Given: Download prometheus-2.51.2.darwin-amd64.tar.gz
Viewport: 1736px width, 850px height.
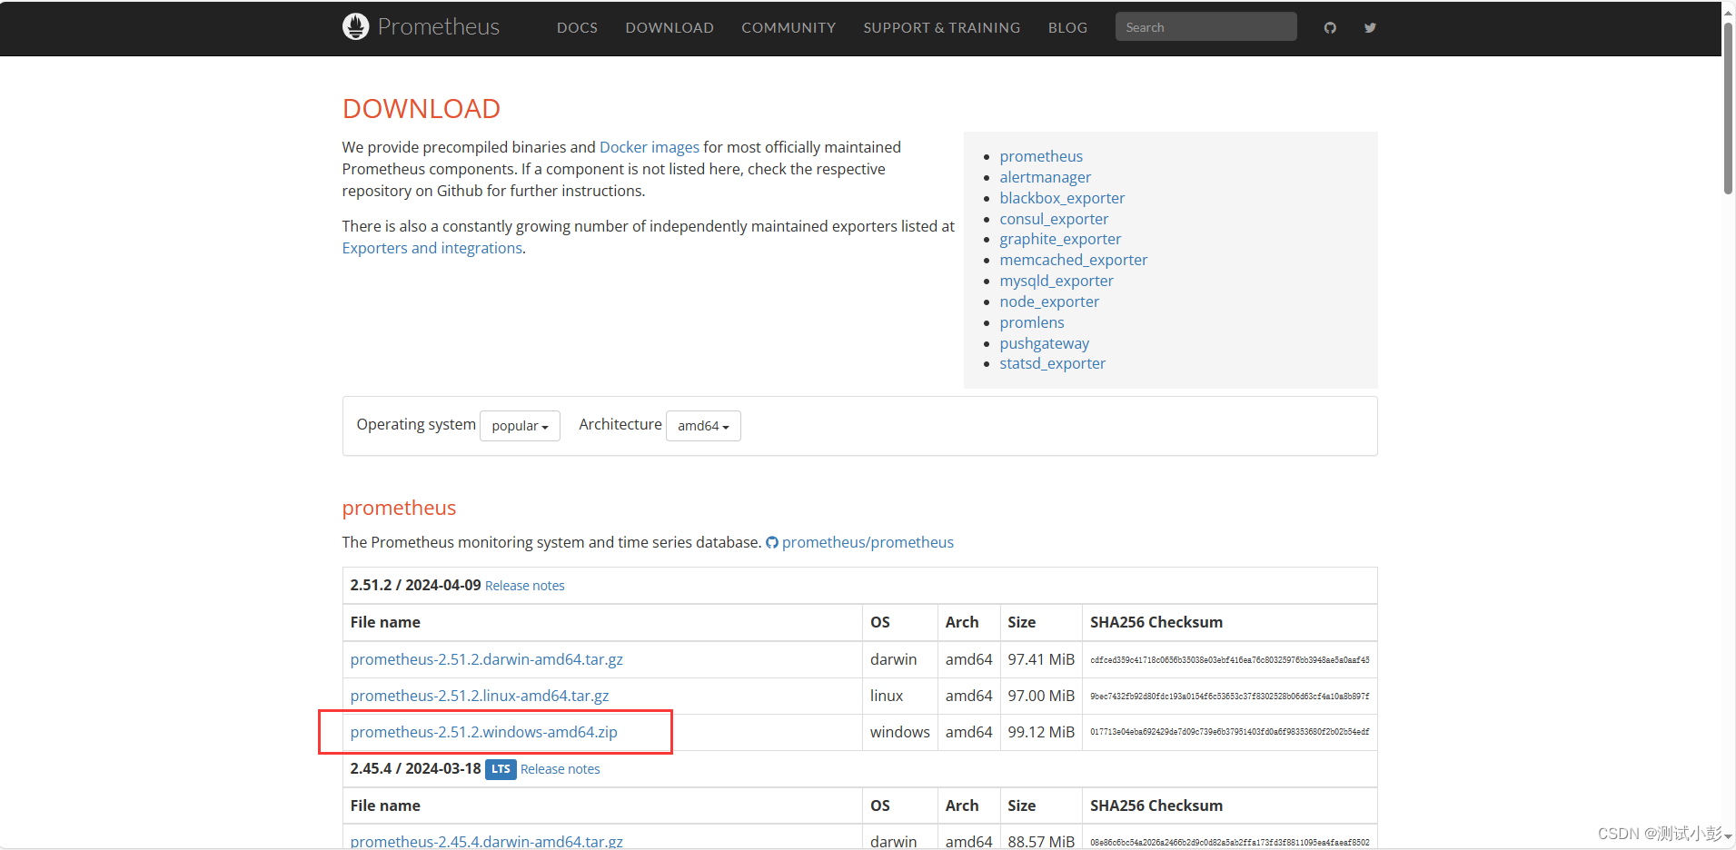Looking at the screenshot, I should (x=486, y=659).
